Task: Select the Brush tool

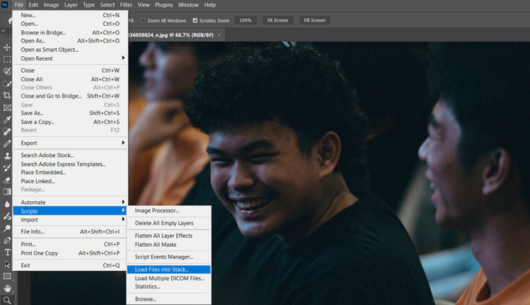Action: (x=7, y=144)
